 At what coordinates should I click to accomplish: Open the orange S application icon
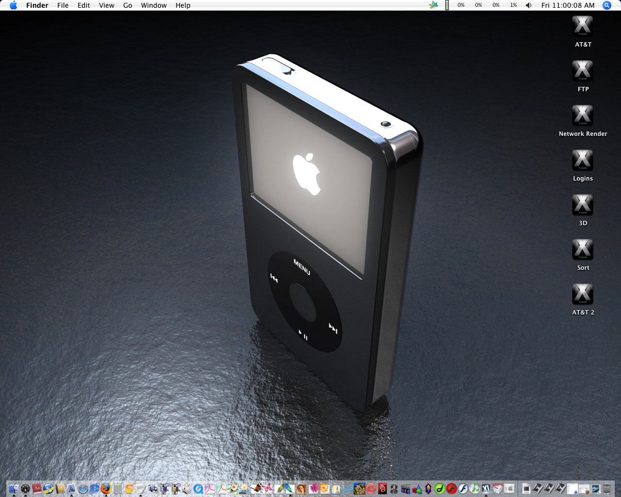(129, 488)
